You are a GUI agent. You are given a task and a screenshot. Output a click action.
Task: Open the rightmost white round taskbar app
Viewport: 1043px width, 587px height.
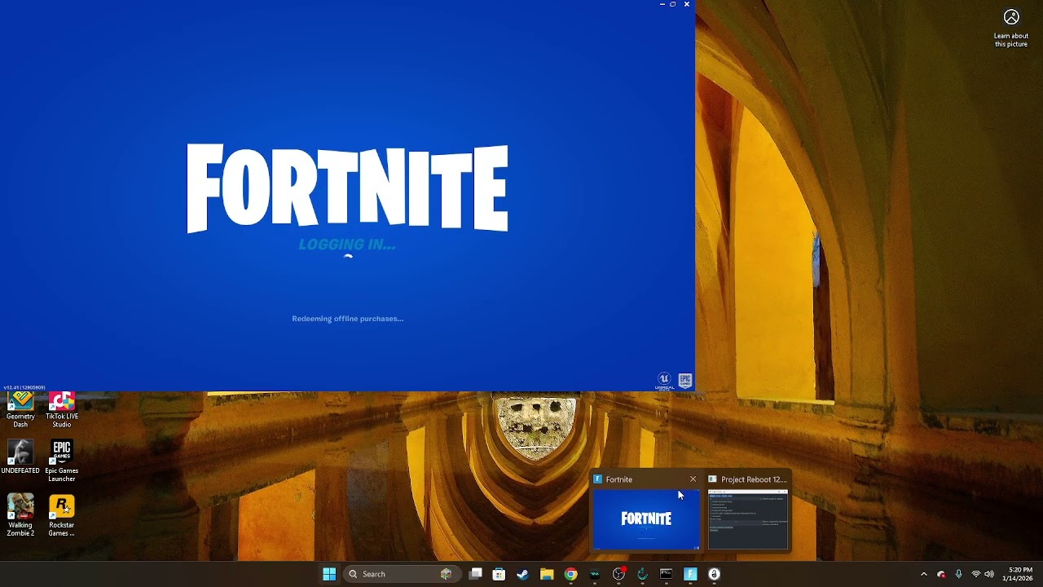[x=714, y=574]
